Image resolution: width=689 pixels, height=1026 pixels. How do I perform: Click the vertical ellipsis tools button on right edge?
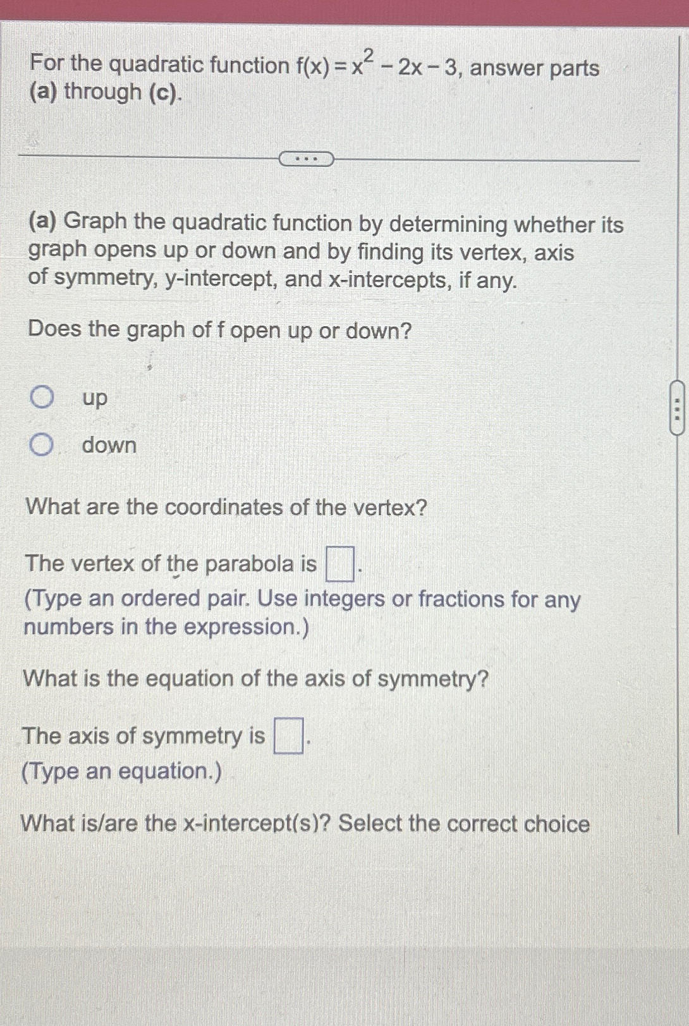[x=678, y=410]
